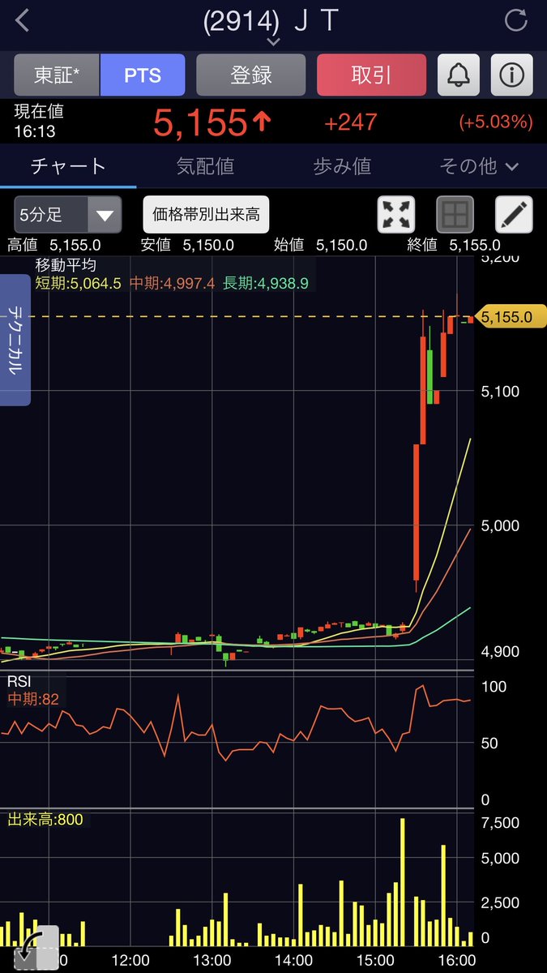Tap the 長期:4,938.9 moving average value
The height and width of the screenshot is (973, 547).
tap(265, 283)
